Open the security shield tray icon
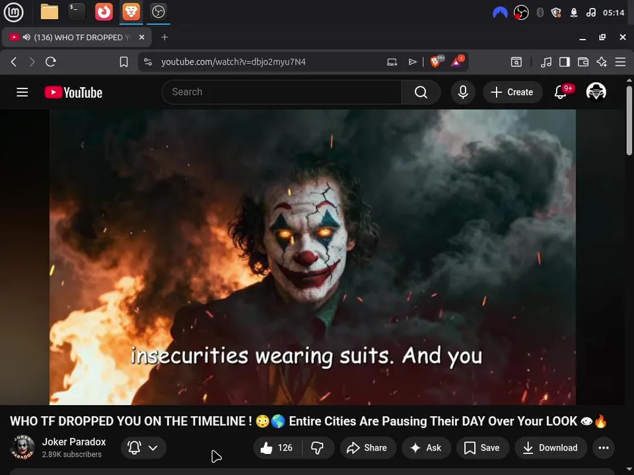Viewport: 634px width, 475px height. [556, 13]
